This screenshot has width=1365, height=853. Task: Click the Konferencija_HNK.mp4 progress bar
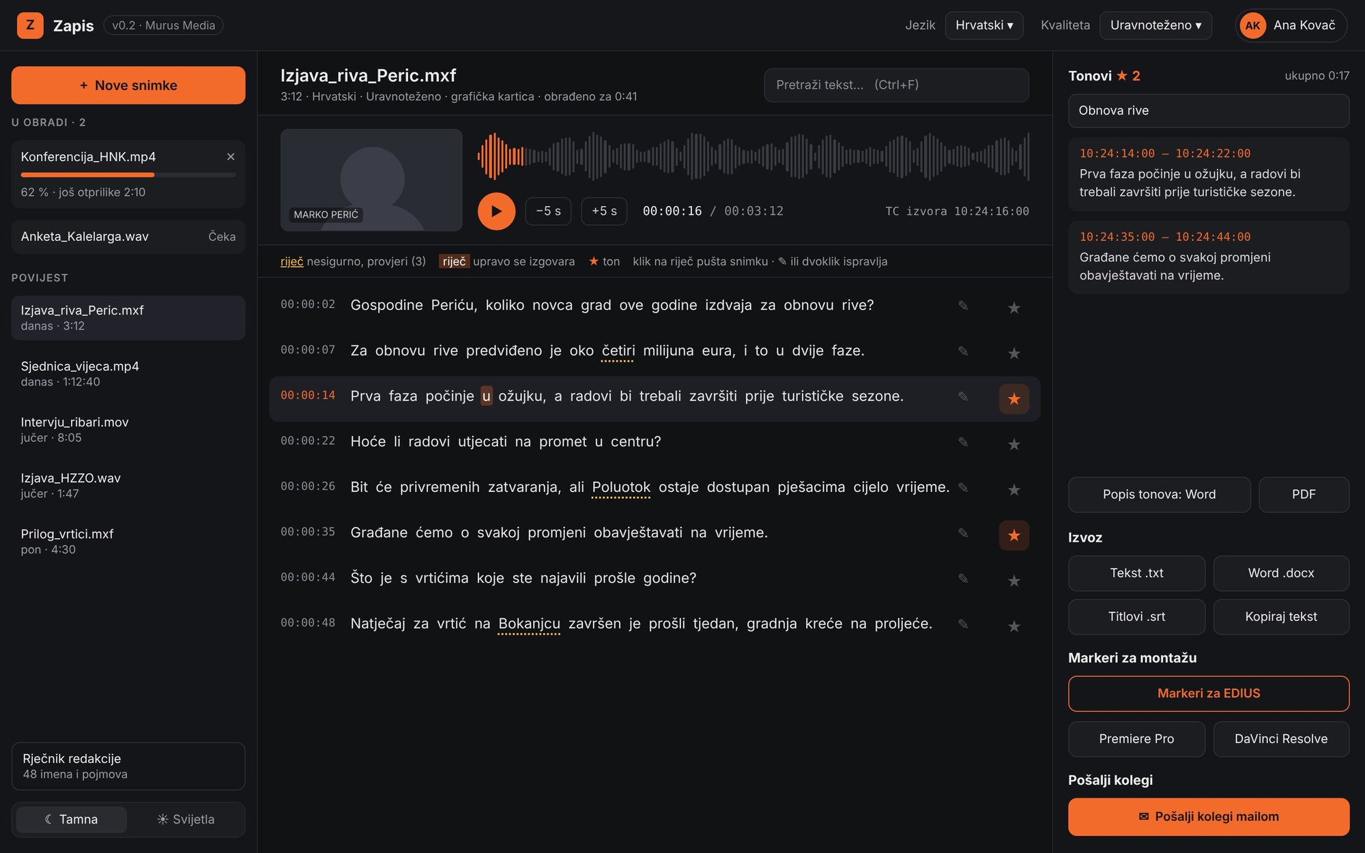click(128, 175)
